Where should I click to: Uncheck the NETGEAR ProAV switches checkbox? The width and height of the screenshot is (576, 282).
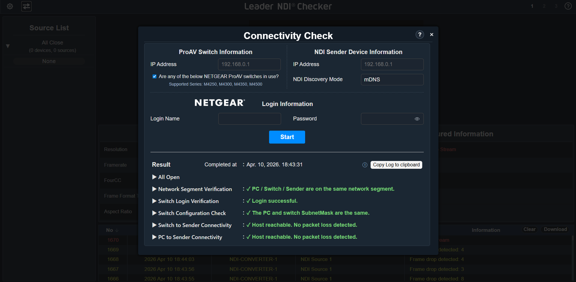click(x=154, y=77)
